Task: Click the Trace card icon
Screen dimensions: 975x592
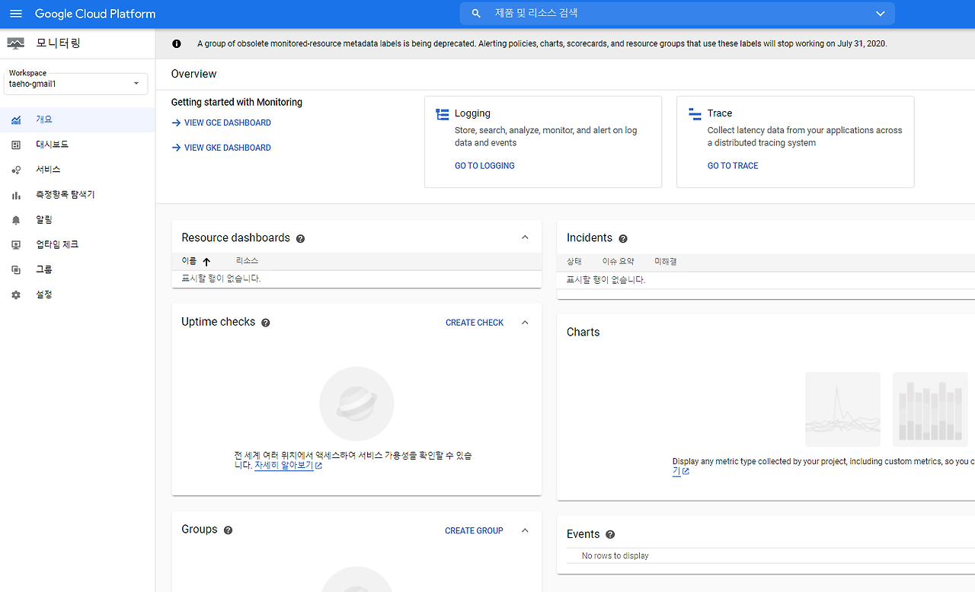Action: (695, 114)
